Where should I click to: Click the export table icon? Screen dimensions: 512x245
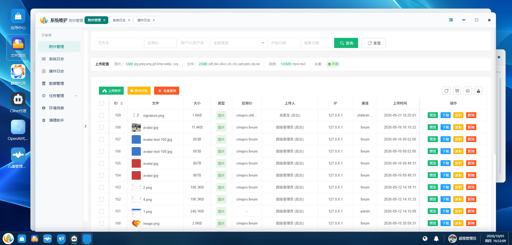click(478, 91)
